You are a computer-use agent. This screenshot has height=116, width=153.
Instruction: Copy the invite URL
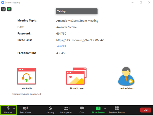coord(61,46)
